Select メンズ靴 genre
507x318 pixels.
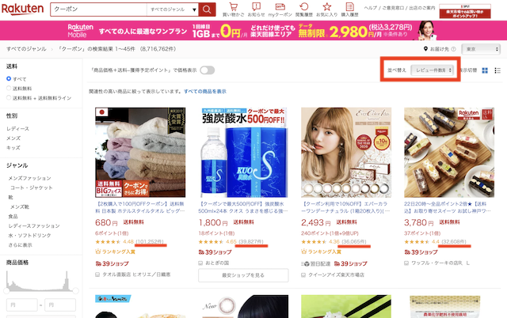coord(20,206)
